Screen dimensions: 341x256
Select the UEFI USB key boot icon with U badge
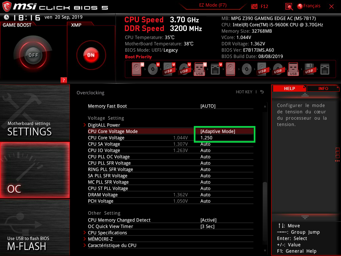point(200,69)
